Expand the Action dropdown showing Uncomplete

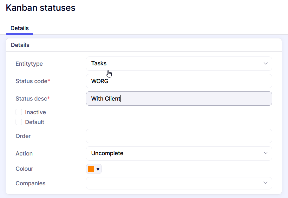174,153
